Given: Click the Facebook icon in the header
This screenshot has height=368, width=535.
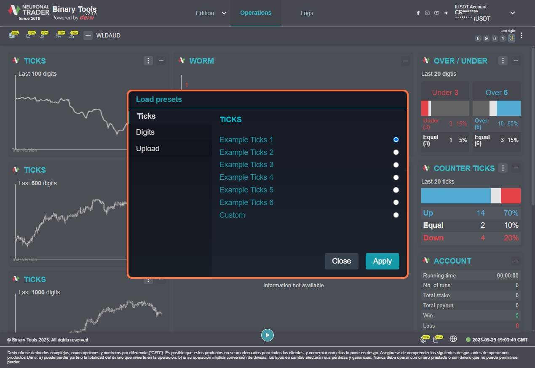Looking at the screenshot, I should click(418, 13).
